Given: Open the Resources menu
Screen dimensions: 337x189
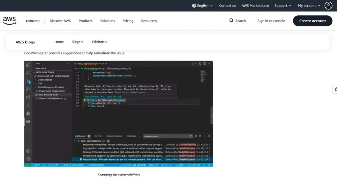Looking at the screenshot, I should click(x=149, y=21).
